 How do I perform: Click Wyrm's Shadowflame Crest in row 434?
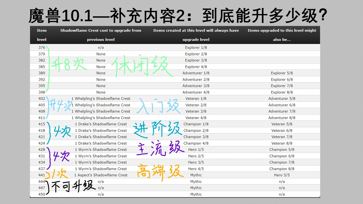101,162
